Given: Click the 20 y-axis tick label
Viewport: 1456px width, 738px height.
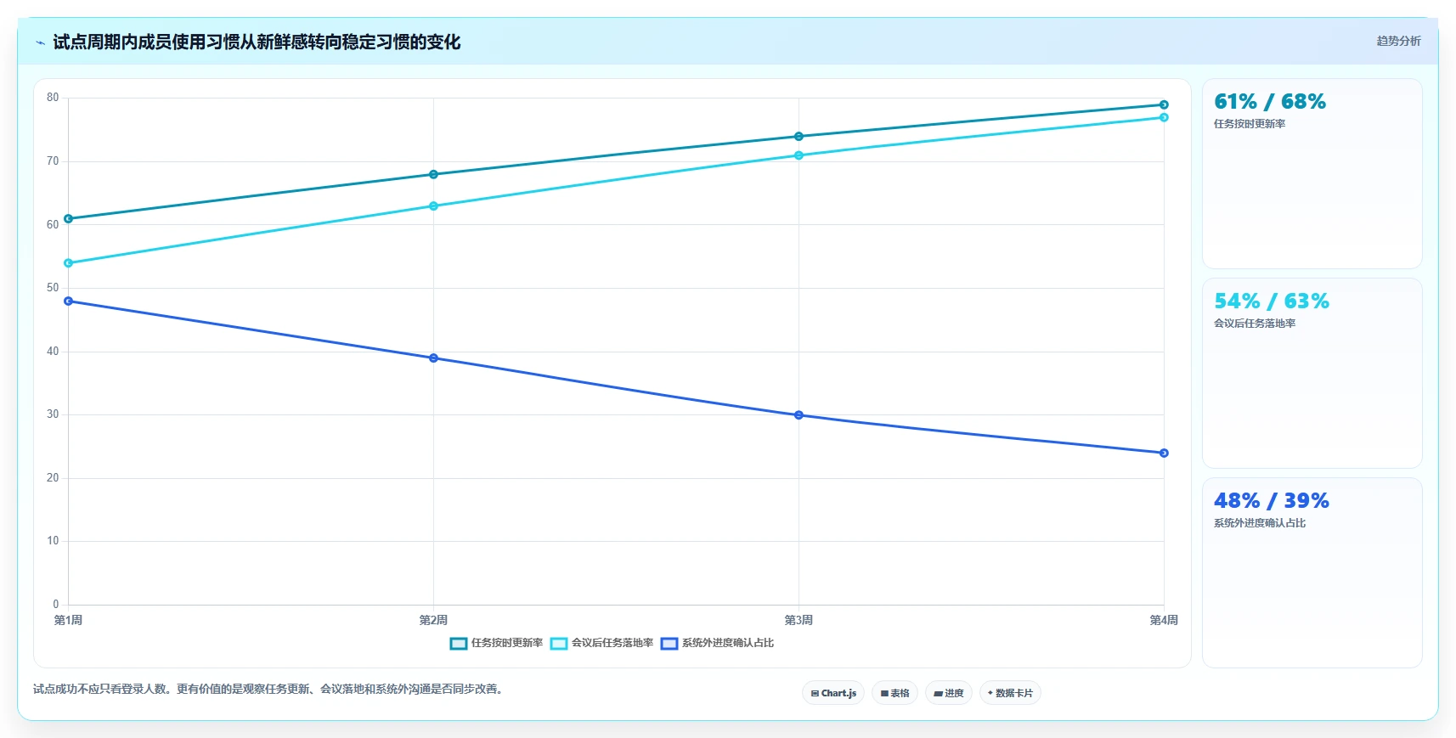Looking at the screenshot, I should click(53, 478).
